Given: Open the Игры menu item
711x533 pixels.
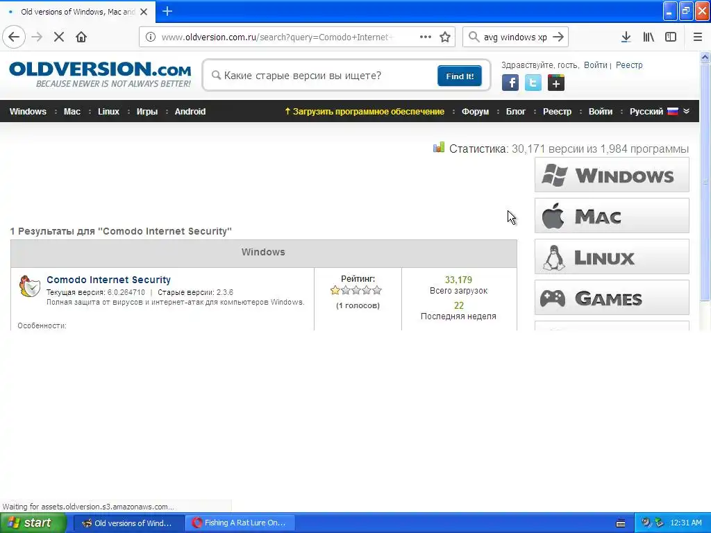Looking at the screenshot, I should pyautogui.click(x=147, y=112).
